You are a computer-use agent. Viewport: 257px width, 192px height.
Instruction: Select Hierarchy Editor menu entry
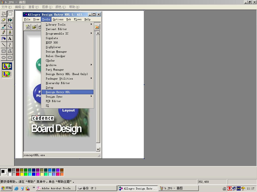67,83
